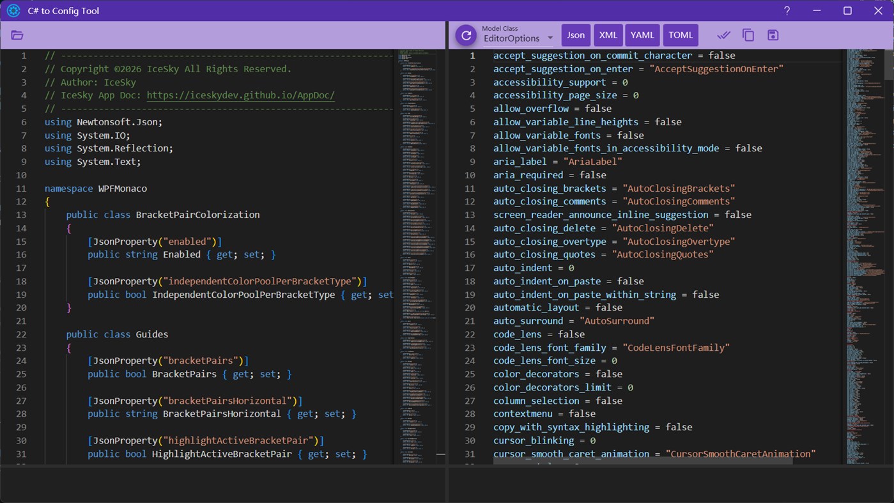
Task: Click the app gear logo in title bar
Action: click(13, 11)
